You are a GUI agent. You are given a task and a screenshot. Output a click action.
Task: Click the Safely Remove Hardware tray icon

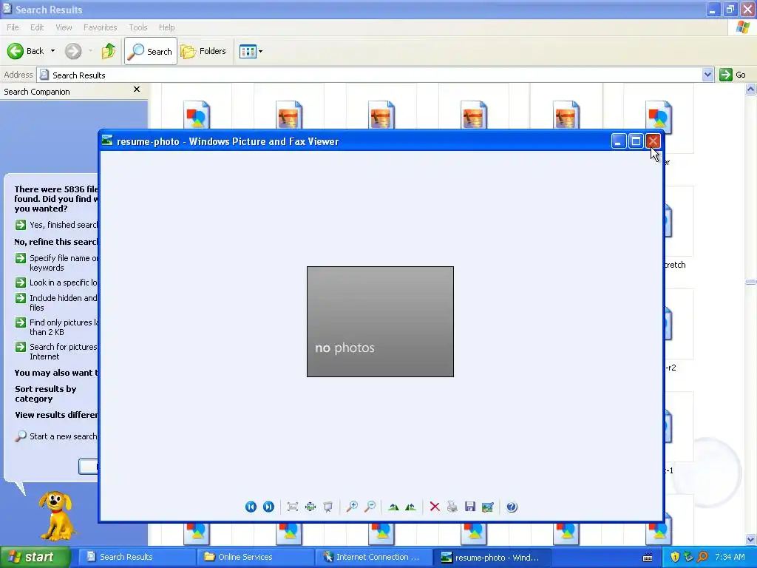point(689,557)
